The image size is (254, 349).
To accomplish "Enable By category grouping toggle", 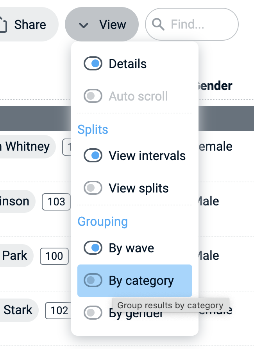I will (93, 281).
